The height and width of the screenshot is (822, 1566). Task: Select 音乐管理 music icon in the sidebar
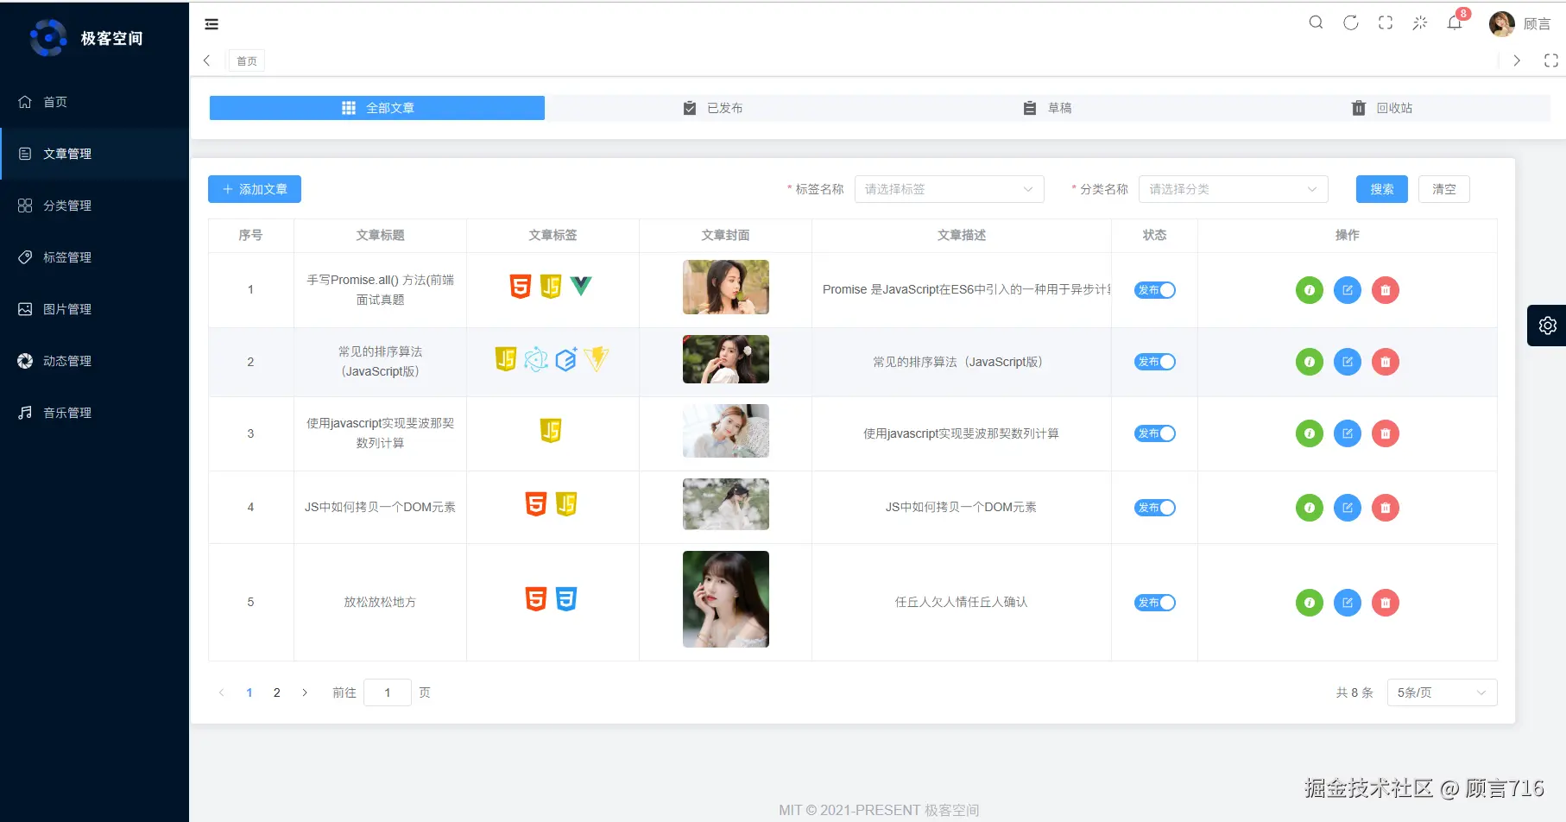point(24,412)
